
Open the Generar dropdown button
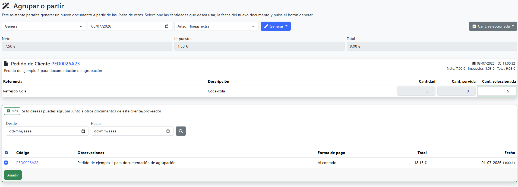click(276, 26)
